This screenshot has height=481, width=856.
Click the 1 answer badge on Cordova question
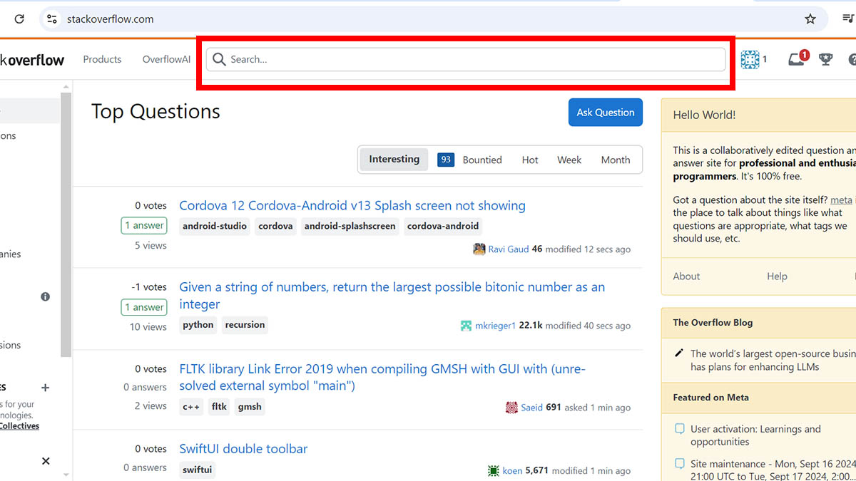[143, 226]
